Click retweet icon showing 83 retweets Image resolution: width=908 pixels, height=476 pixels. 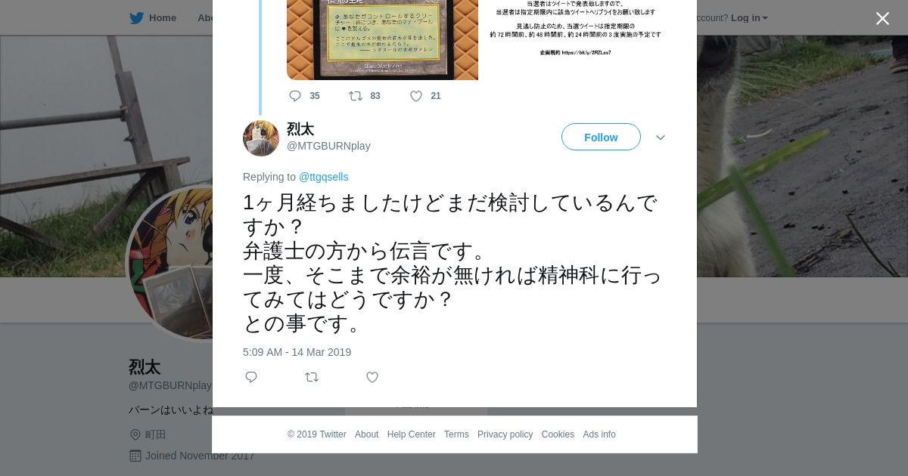[356, 96]
